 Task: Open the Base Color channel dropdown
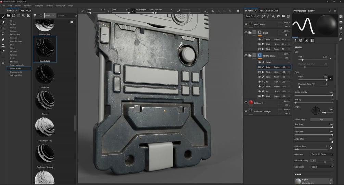[250, 16]
